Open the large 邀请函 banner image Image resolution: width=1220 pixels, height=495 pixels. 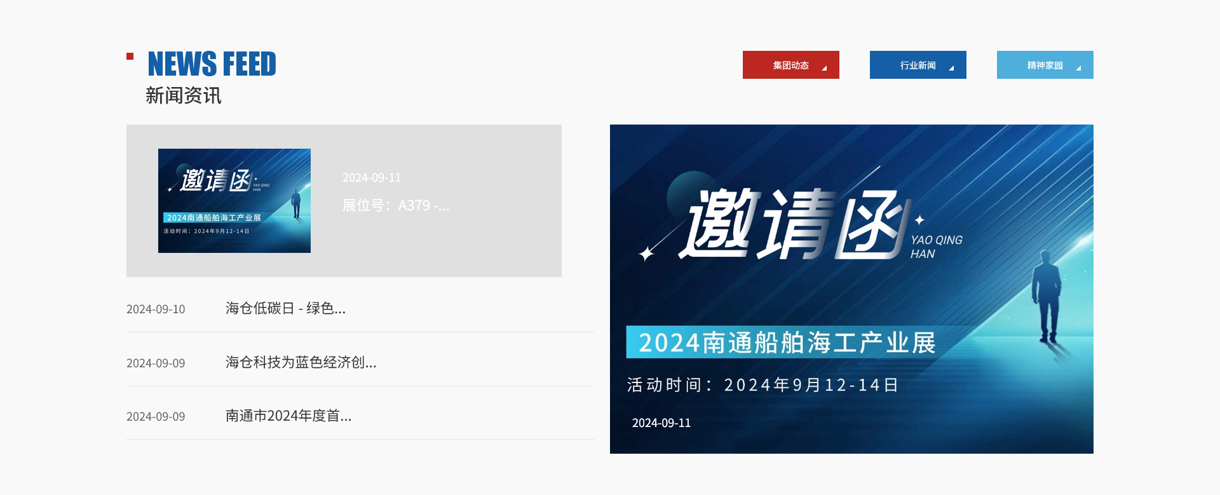pyautogui.click(x=851, y=289)
